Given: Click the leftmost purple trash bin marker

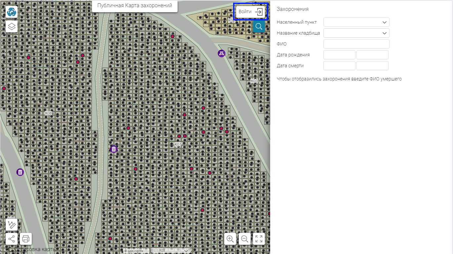Looking at the screenshot, I should coord(20,172).
